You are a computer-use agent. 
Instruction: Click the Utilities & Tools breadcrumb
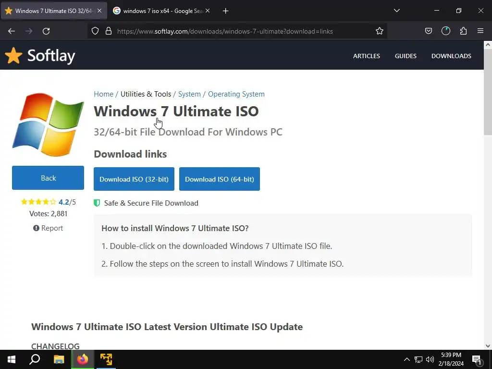click(x=146, y=94)
